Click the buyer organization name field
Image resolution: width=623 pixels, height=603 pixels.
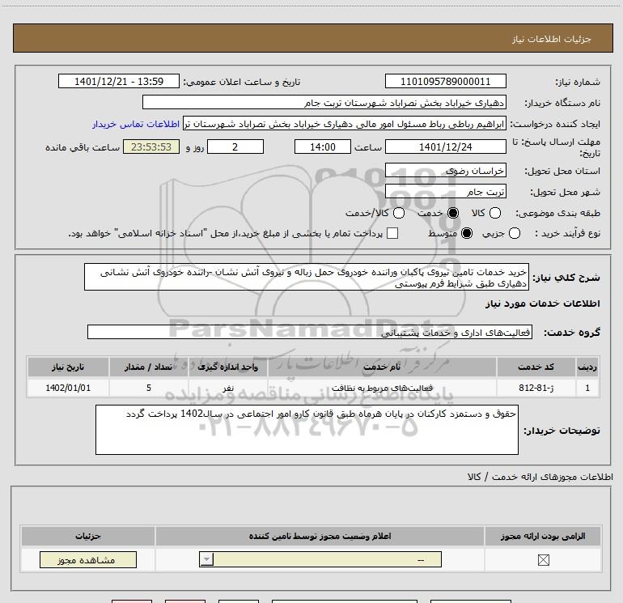pyautogui.click(x=324, y=102)
